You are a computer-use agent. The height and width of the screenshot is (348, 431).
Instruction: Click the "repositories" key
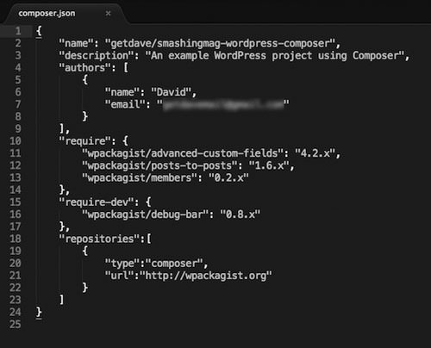(x=99, y=239)
